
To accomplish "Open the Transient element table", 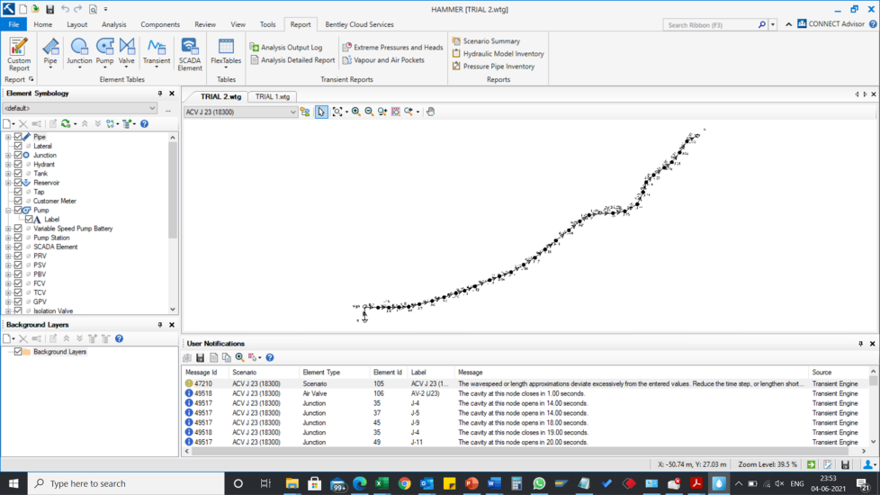I will coord(156,53).
